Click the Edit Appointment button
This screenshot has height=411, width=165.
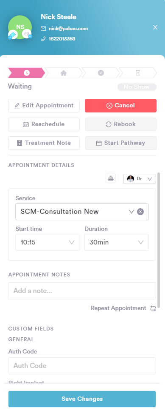pyautogui.click(x=44, y=106)
